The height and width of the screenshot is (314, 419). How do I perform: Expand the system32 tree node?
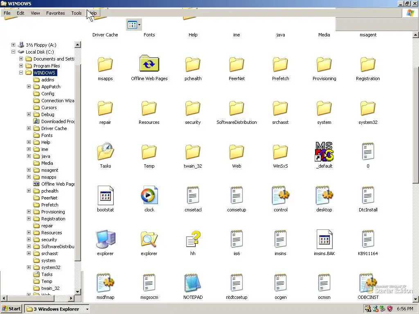coord(29,267)
